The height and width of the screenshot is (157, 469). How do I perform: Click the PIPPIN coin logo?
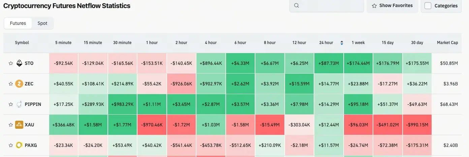click(19, 104)
